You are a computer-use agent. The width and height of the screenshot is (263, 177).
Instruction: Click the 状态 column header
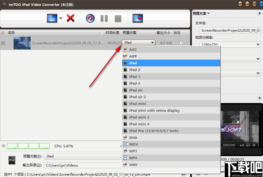coord(177,32)
